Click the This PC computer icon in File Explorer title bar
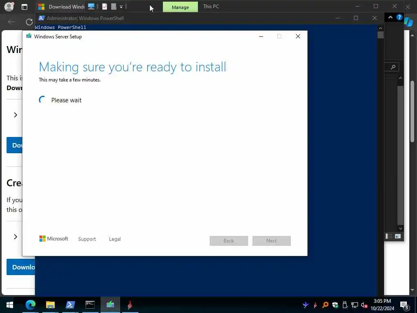The height and width of the screenshot is (313, 417). 91,7
